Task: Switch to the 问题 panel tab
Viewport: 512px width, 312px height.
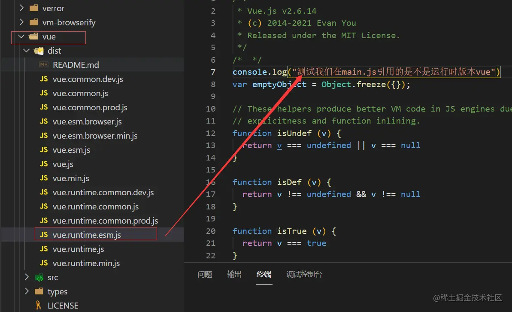Action: [205, 274]
